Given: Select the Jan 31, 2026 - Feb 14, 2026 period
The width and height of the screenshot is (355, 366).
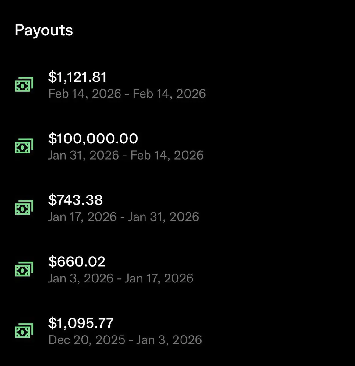Looking at the screenshot, I should coord(126,155).
